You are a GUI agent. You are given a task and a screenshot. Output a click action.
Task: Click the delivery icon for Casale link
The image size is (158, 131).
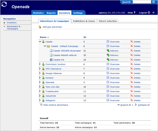click(x=108, y=60)
